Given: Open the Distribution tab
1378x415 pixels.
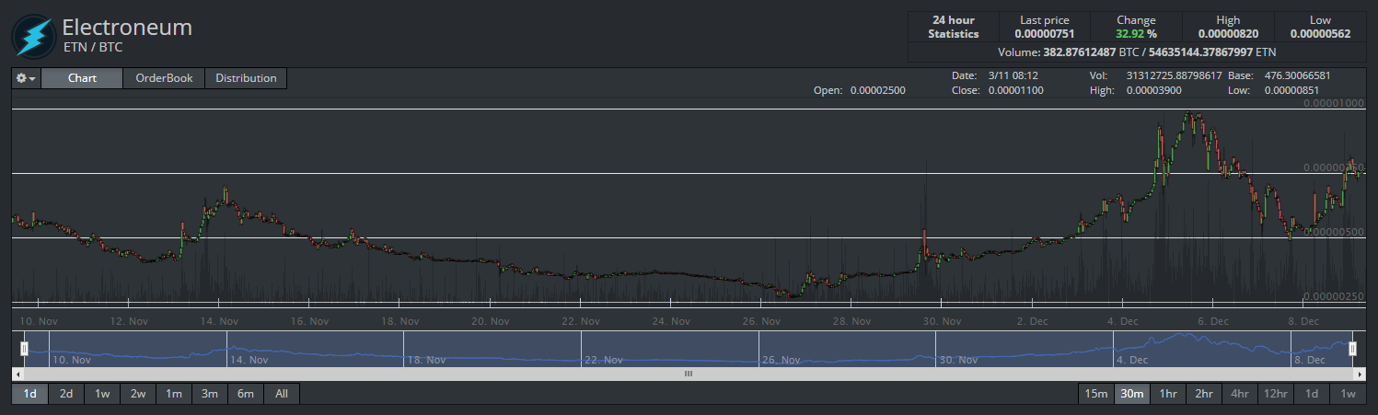Looking at the screenshot, I should 246,78.
